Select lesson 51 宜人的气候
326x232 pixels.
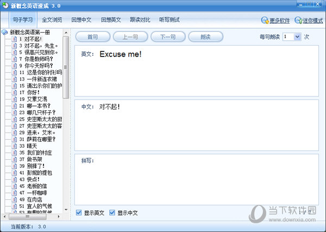click(35, 206)
